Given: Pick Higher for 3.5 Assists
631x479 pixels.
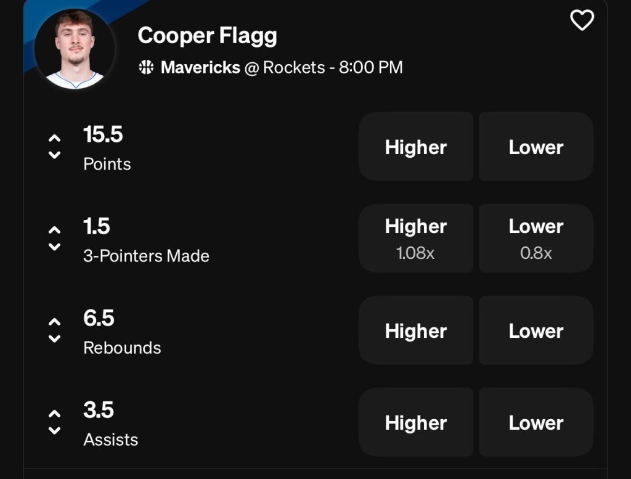Looking at the screenshot, I should pos(416,422).
